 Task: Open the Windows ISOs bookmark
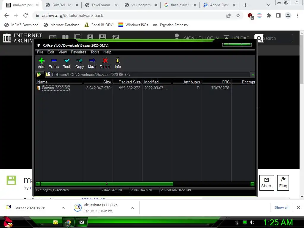133,25
